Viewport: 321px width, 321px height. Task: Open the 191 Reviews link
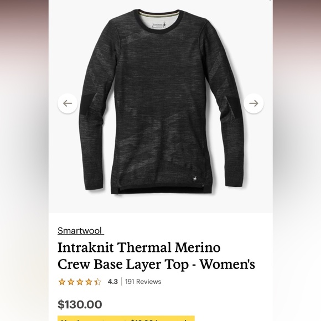tap(143, 282)
